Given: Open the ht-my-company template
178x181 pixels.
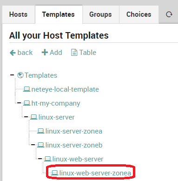Looking at the screenshot, I should [56, 103].
